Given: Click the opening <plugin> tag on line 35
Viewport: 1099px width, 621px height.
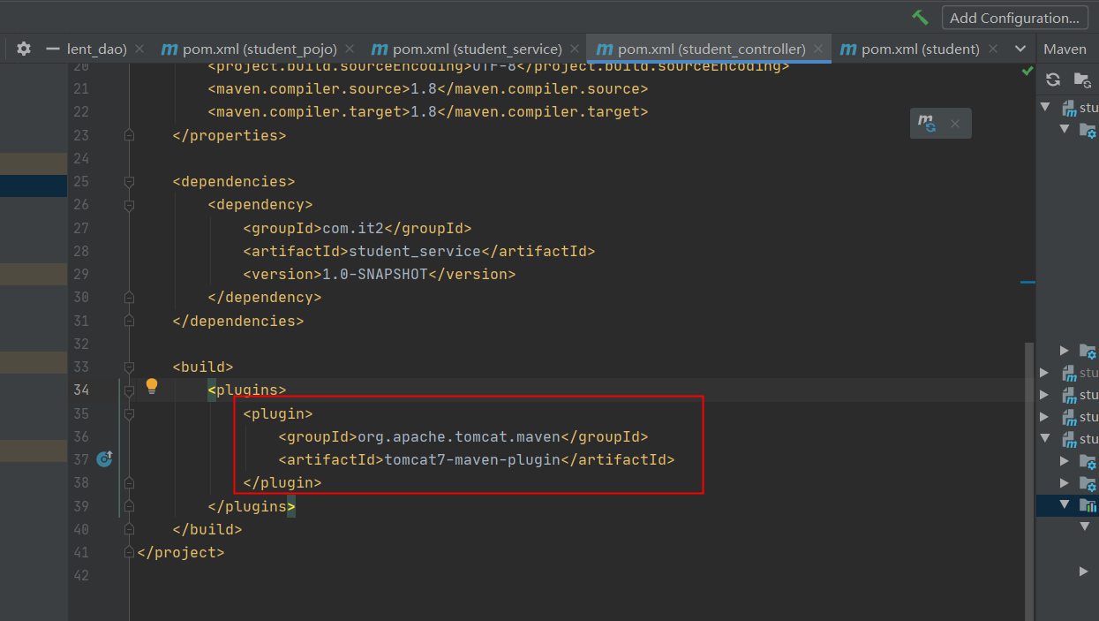Looking at the screenshot, I should 278,413.
